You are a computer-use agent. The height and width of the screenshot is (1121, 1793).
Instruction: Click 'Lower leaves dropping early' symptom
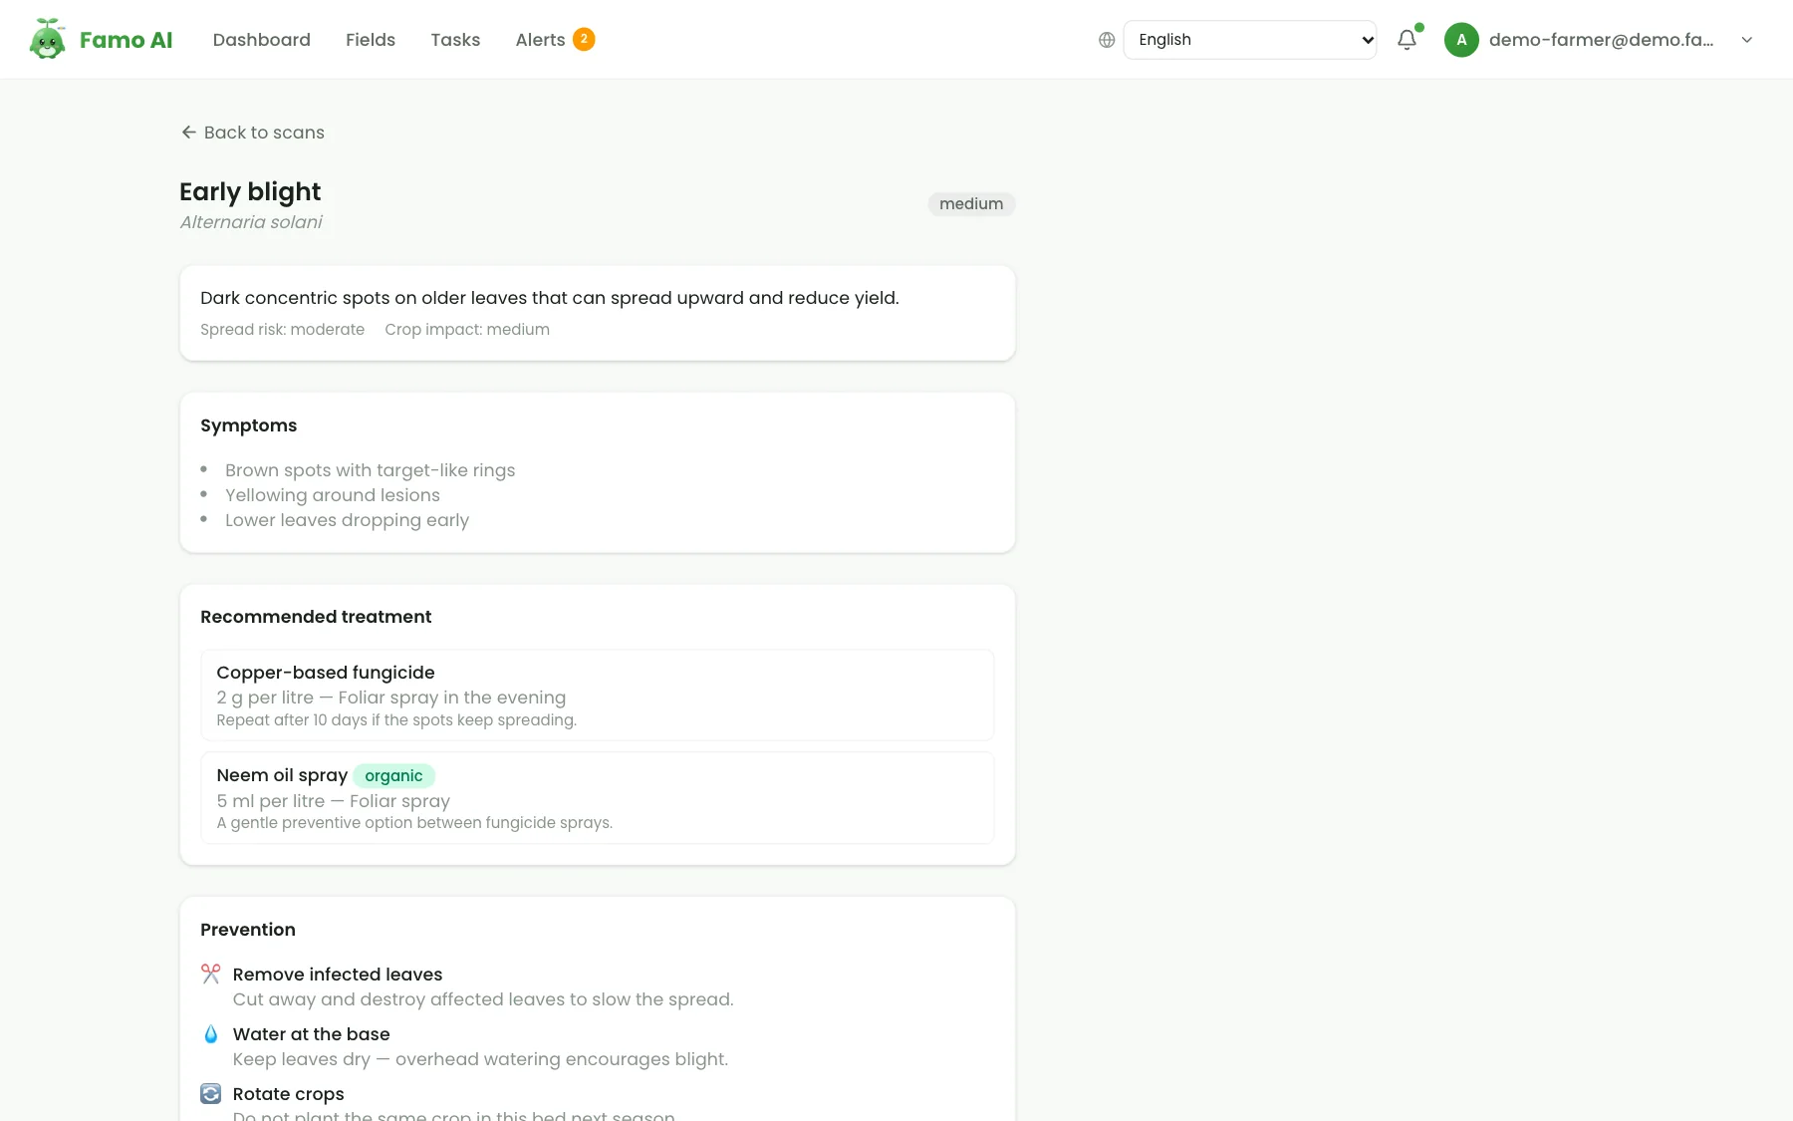pos(347,520)
